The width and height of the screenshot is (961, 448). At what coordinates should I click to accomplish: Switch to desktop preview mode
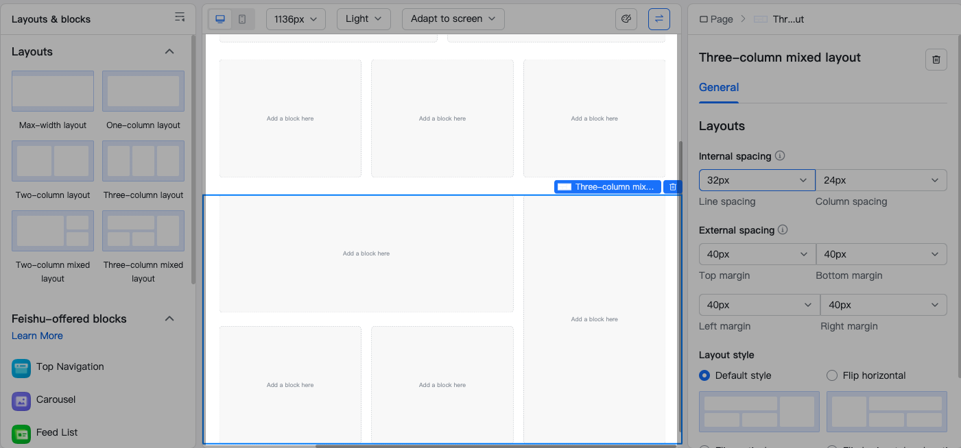[x=220, y=19]
